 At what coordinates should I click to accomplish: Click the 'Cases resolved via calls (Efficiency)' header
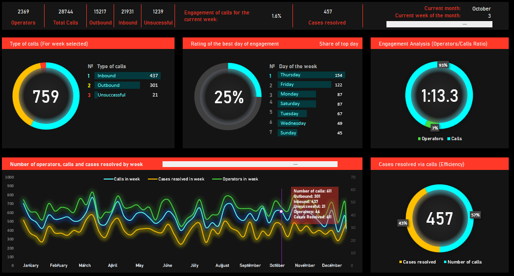pyautogui.click(x=421, y=164)
